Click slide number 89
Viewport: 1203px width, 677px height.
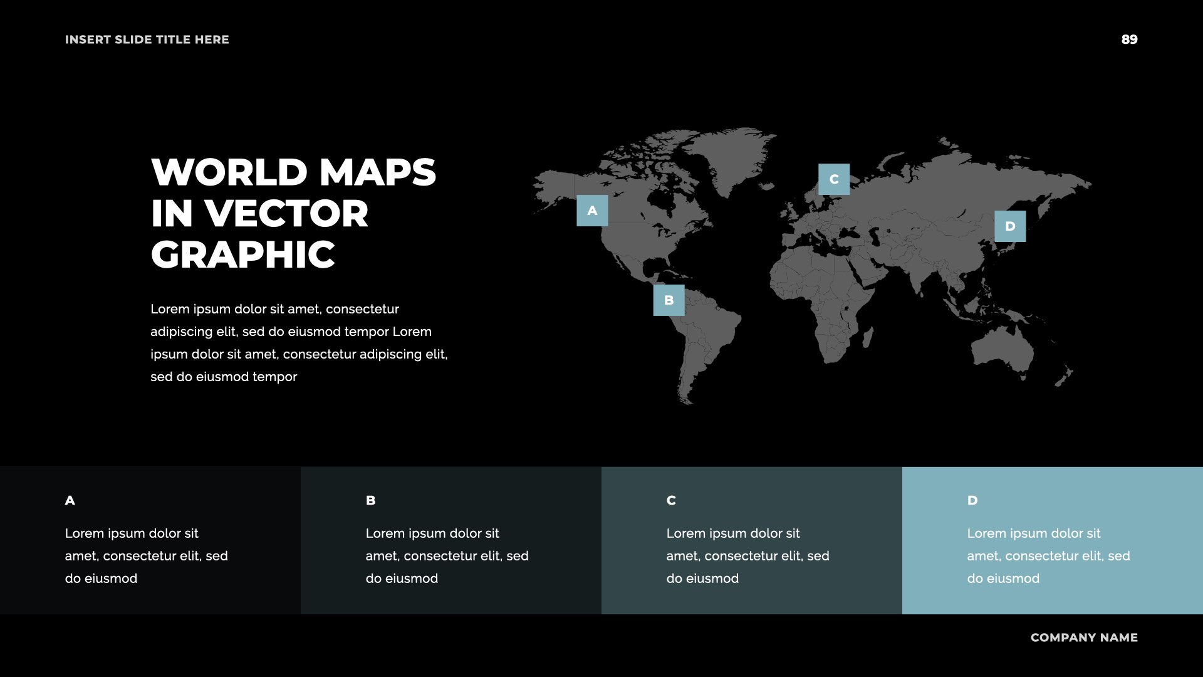coord(1129,39)
